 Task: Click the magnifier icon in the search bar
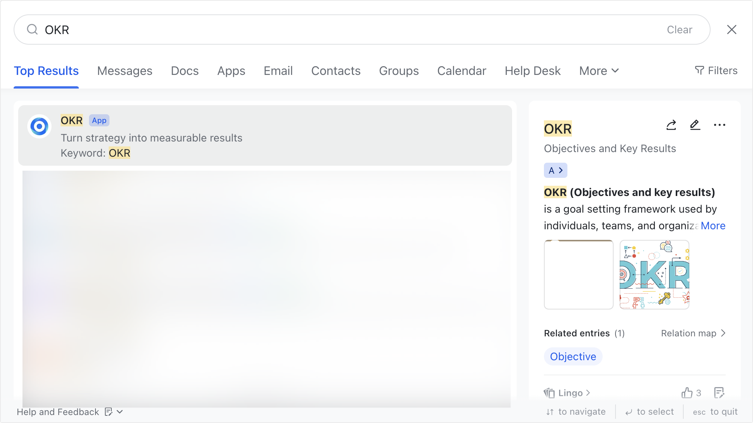click(x=33, y=30)
